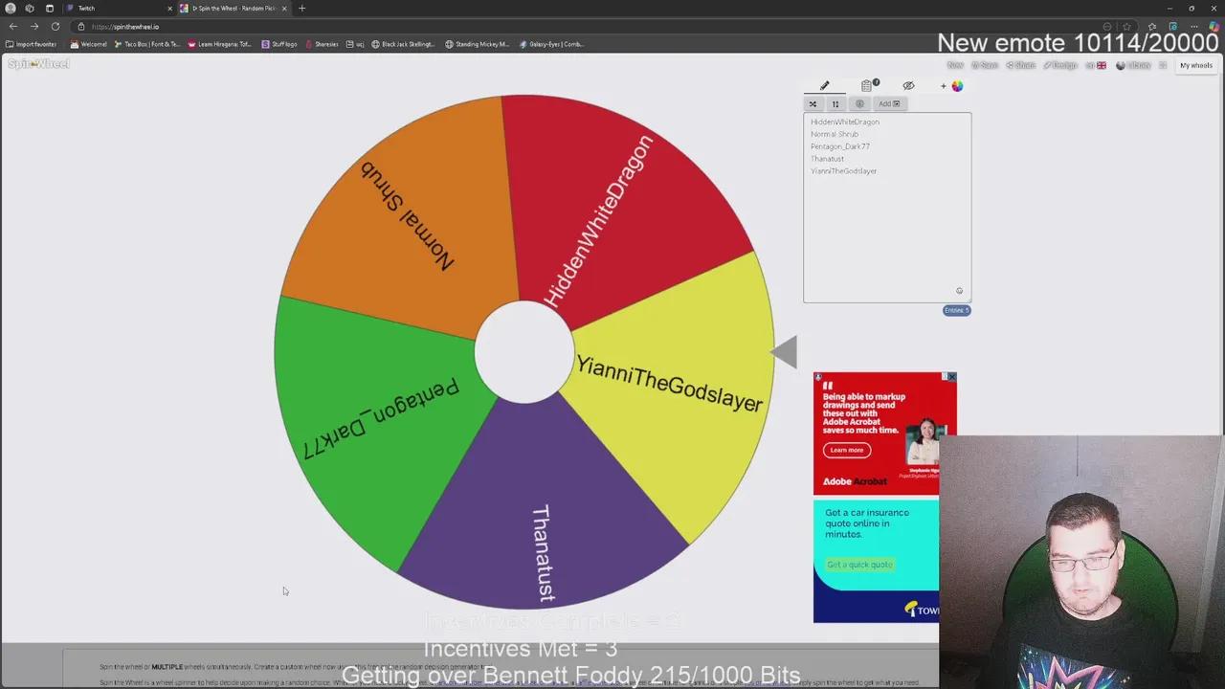Viewport: 1225px width, 689px height.
Task: Click Get a quick quote ad button
Action: pos(859,565)
